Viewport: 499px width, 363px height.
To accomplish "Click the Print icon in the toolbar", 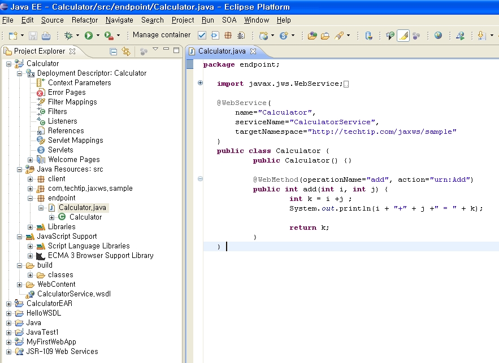I will [46, 36].
